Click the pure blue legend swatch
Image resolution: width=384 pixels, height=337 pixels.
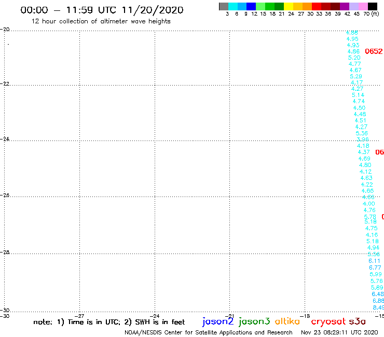[x=251, y=6]
